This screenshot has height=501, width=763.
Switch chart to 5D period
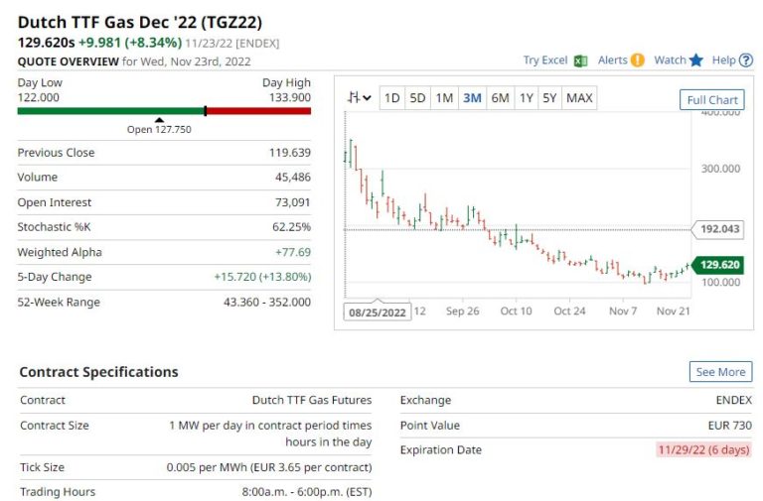point(418,97)
